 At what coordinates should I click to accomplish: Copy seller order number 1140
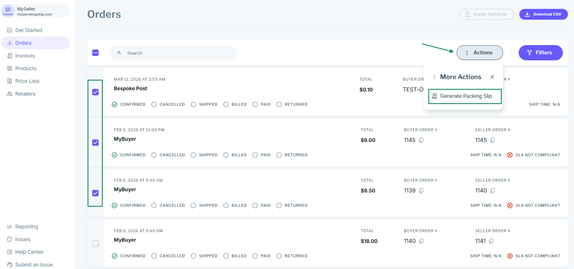[x=493, y=191]
